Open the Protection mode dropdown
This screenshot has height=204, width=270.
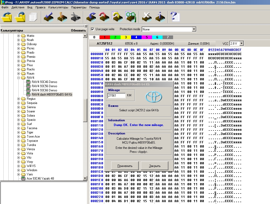tap(194, 29)
